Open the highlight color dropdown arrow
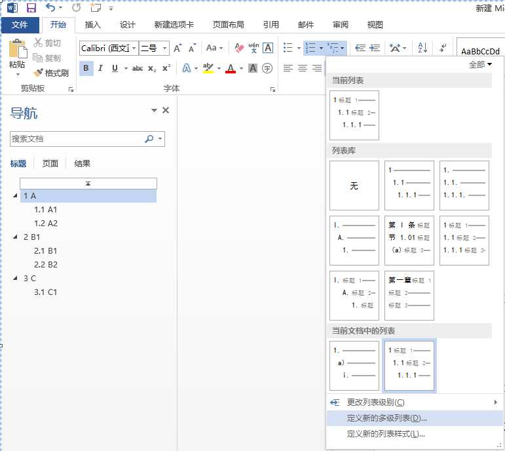 click(219, 68)
